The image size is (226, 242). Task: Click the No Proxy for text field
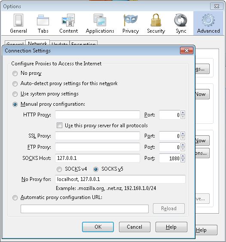120,179
